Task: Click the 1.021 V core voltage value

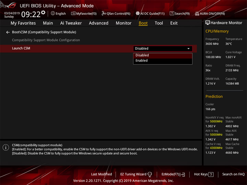Action: click(x=231, y=57)
